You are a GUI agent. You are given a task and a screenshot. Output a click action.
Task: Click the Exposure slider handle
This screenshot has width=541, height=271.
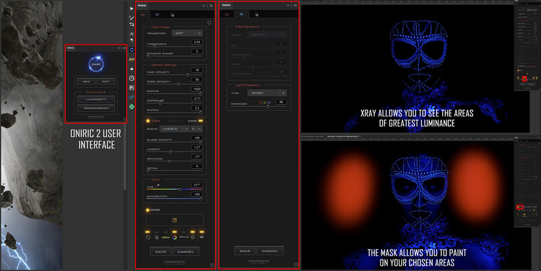160,103
